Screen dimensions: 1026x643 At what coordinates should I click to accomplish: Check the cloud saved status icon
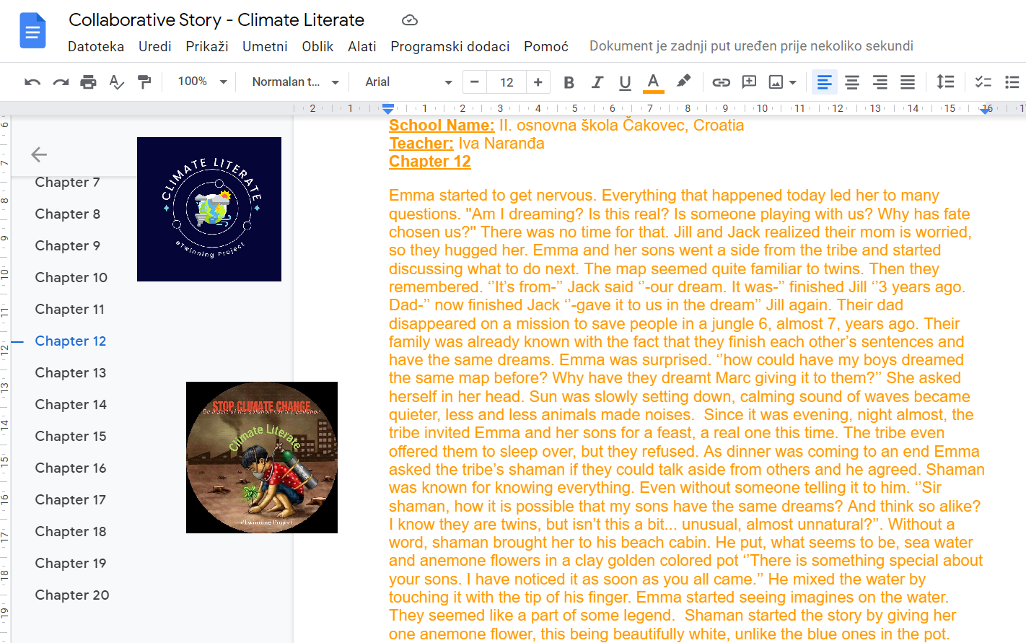click(410, 20)
